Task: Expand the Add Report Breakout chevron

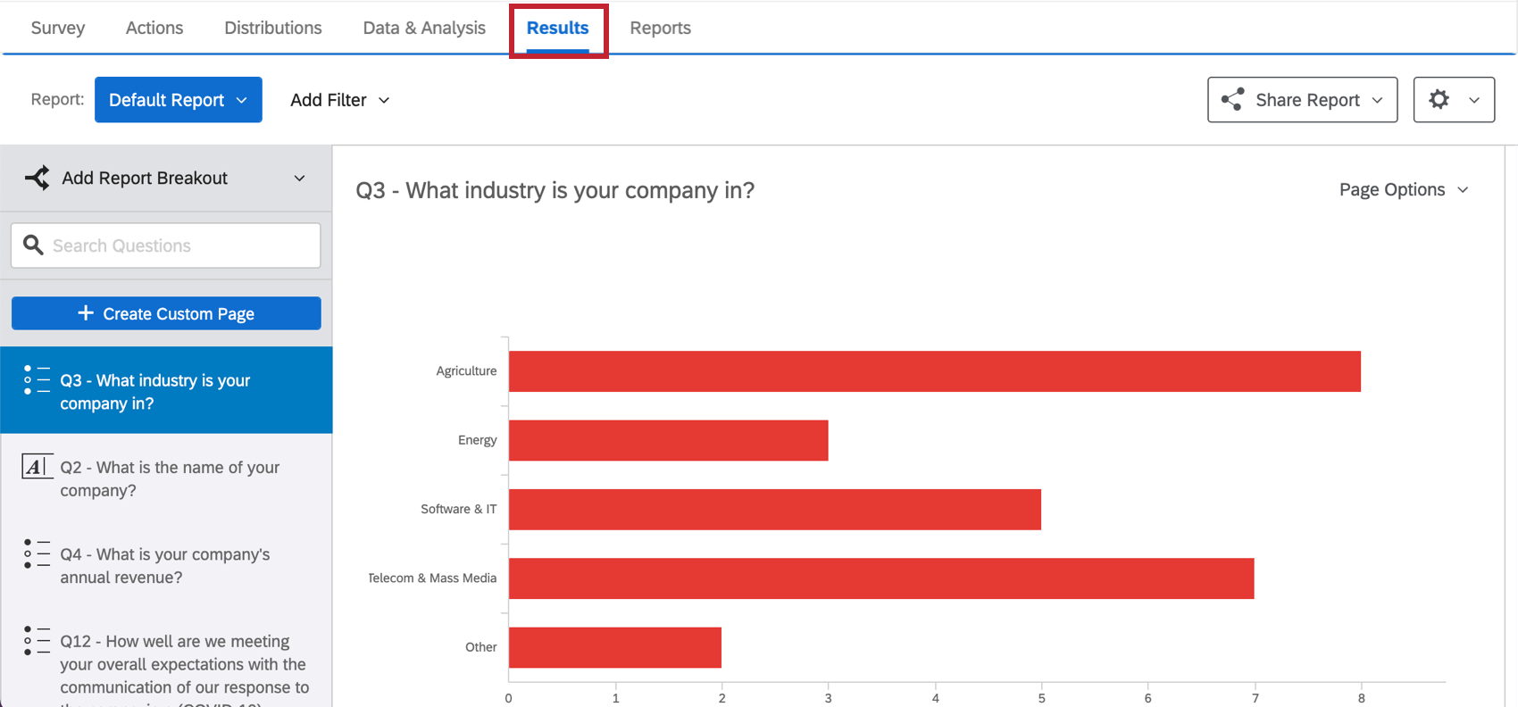Action: pos(299,179)
